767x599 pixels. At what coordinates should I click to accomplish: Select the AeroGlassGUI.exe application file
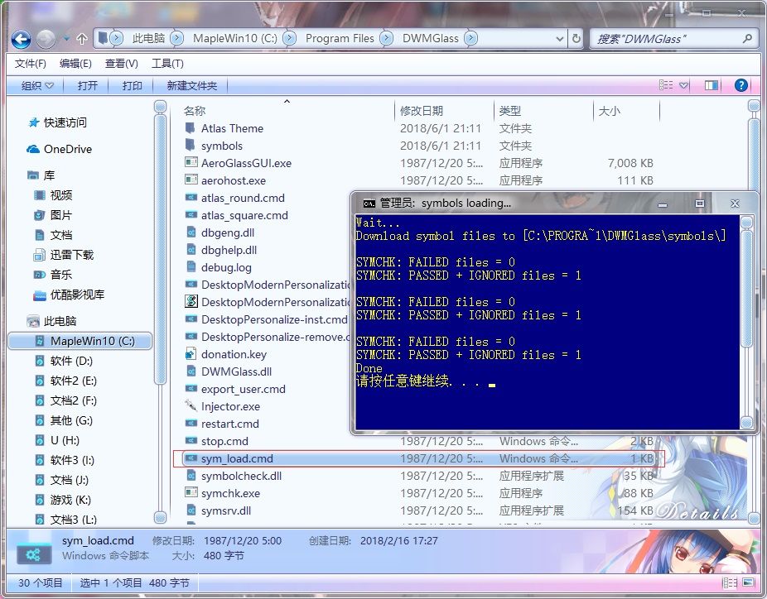point(246,163)
